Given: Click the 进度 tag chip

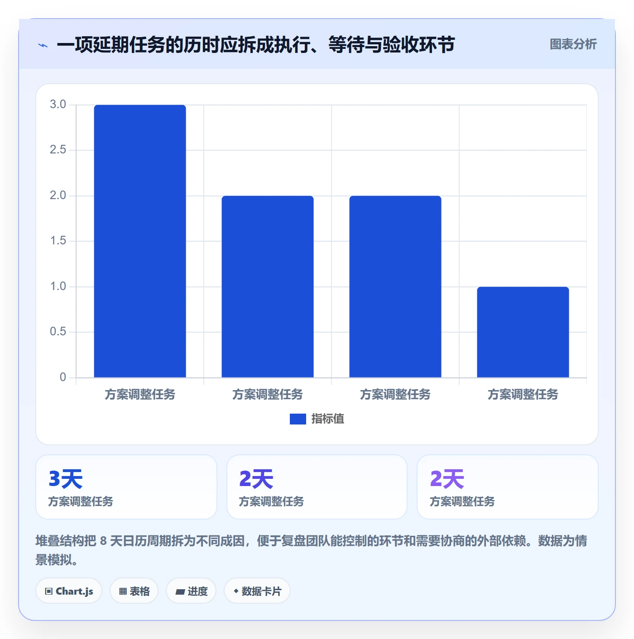Looking at the screenshot, I should click(191, 591).
